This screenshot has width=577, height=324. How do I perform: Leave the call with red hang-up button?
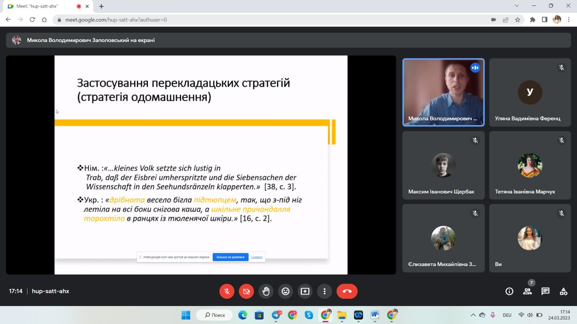(347, 291)
